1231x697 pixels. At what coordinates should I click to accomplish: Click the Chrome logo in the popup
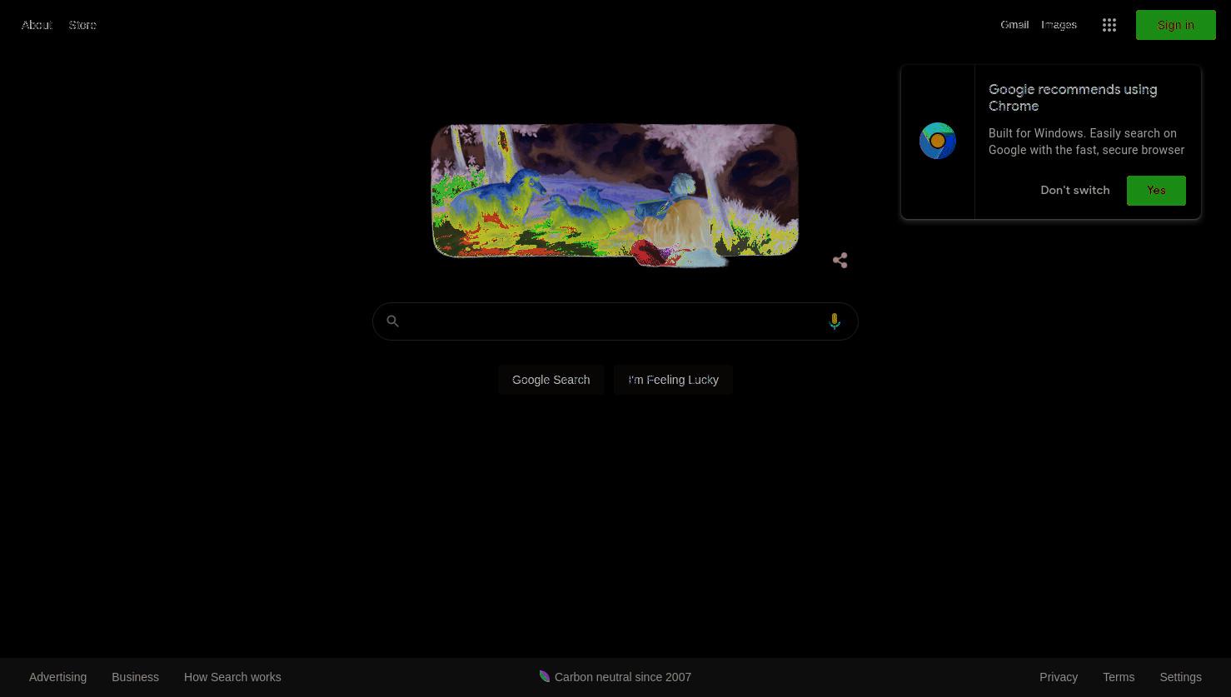pos(937,141)
